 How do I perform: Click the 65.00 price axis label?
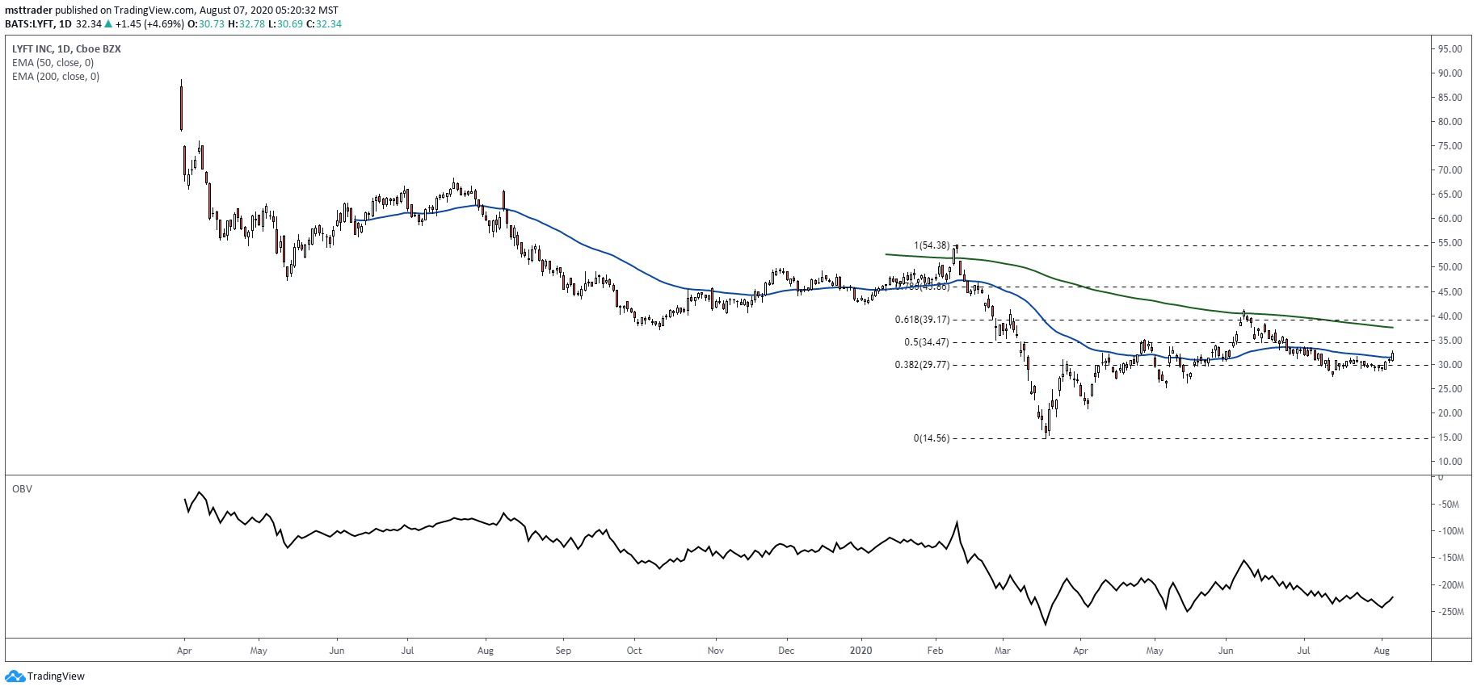(1449, 195)
